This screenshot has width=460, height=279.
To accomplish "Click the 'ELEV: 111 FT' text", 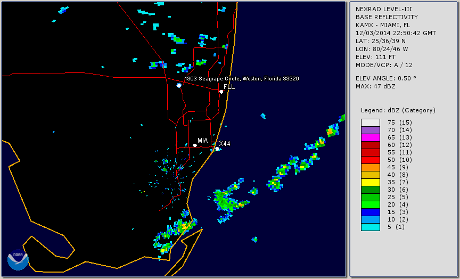I will 375,57.
